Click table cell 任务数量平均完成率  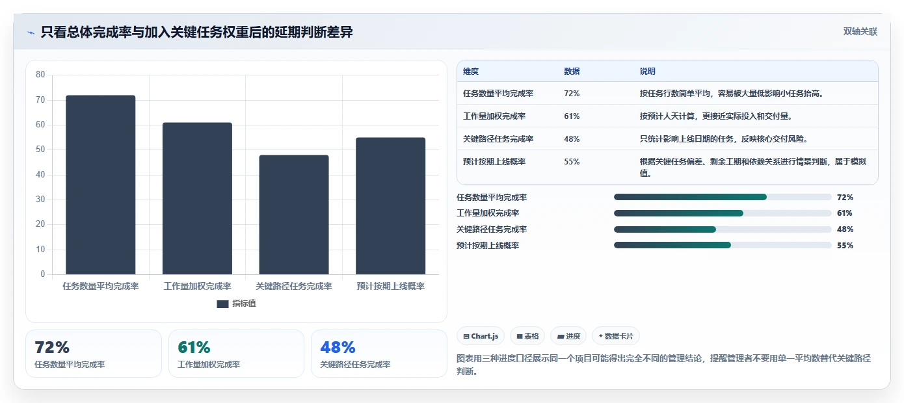[498, 94]
